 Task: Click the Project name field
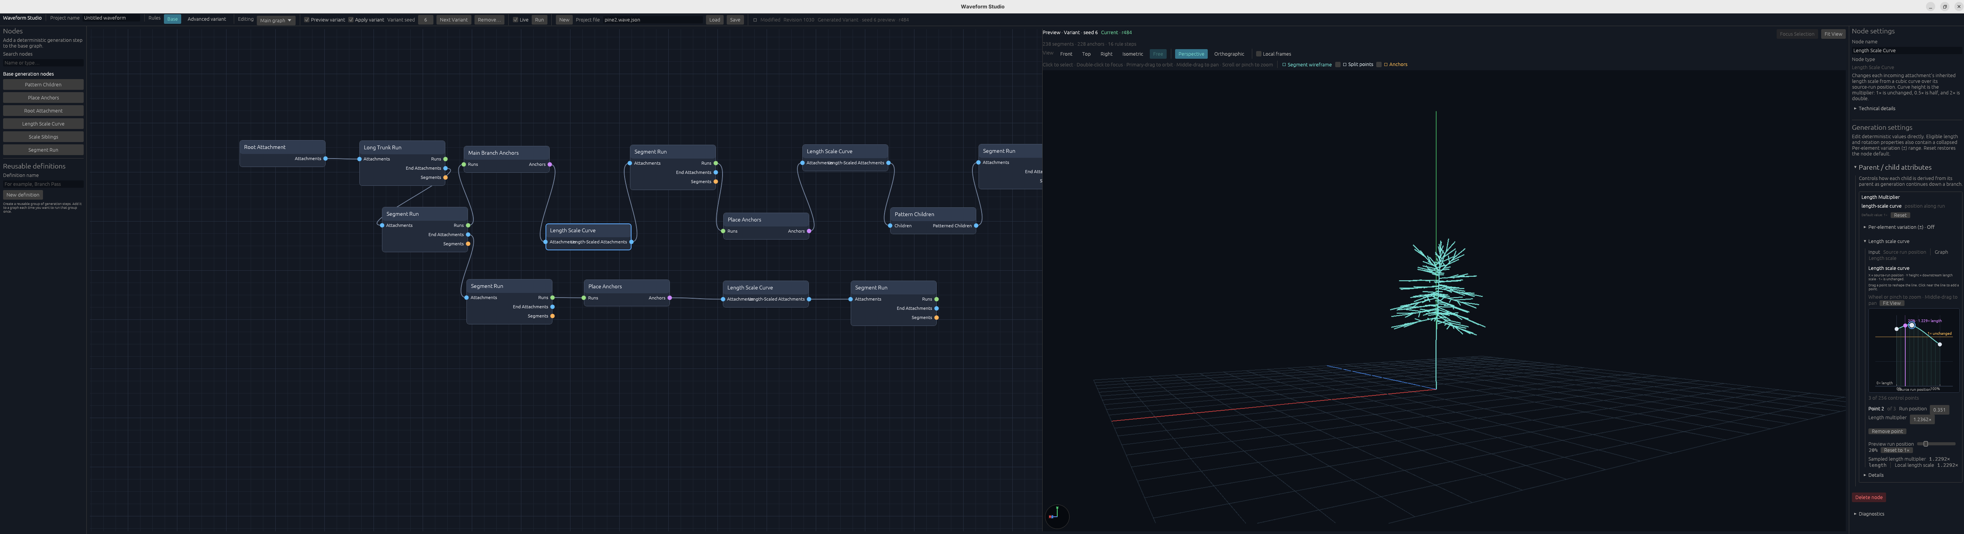tap(112, 18)
